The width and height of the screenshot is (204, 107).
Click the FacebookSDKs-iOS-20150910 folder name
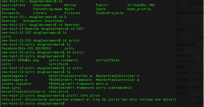(x=26, y=48)
